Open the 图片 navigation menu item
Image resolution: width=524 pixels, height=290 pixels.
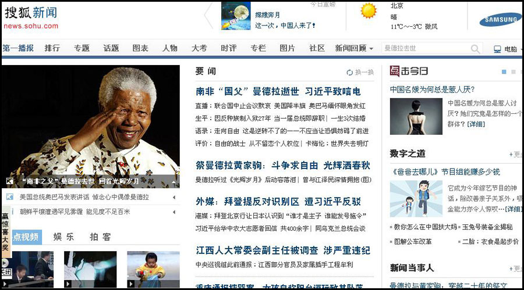click(287, 48)
